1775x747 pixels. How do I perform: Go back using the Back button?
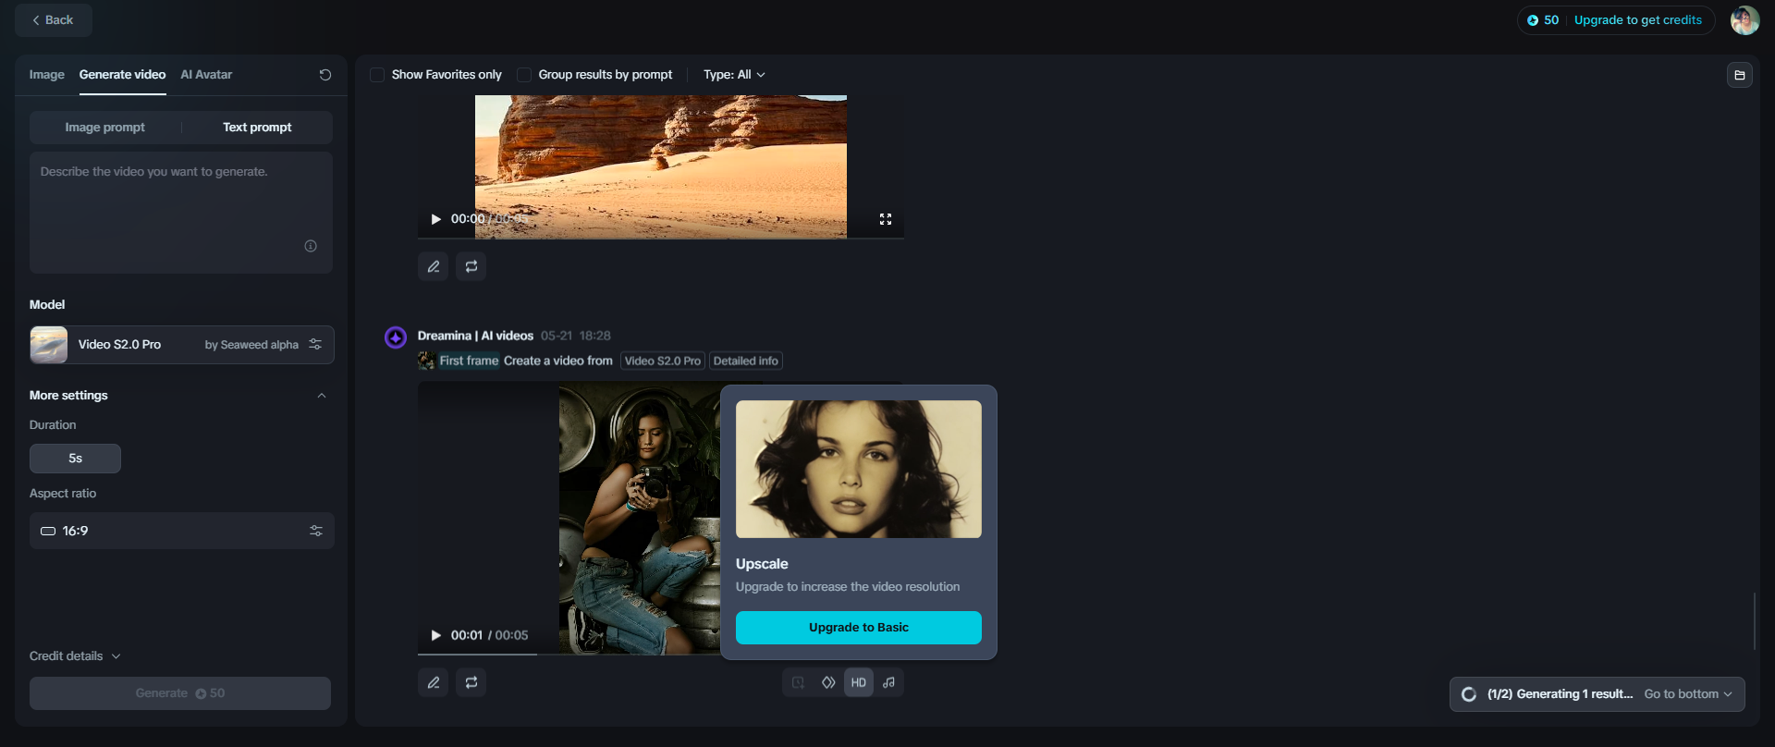point(53,20)
